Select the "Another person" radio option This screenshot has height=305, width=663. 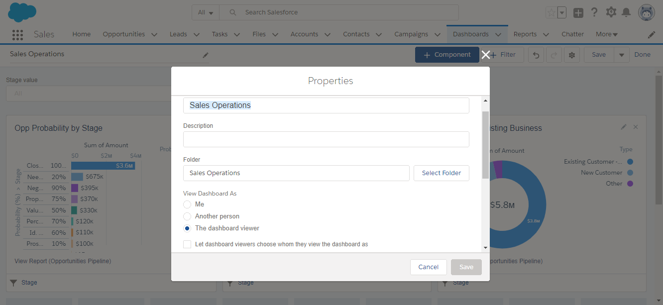(187, 216)
